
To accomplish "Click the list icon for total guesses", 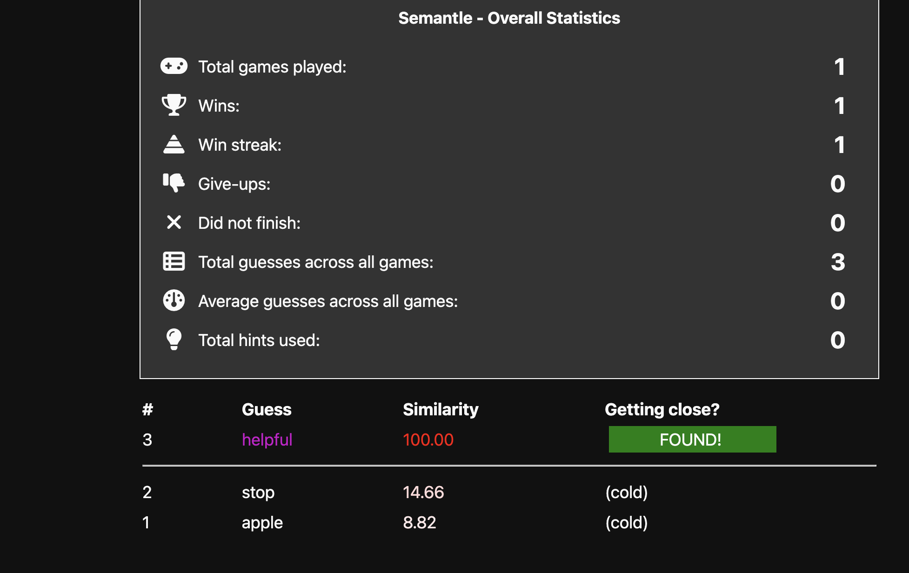I will (x=174, y=261).
